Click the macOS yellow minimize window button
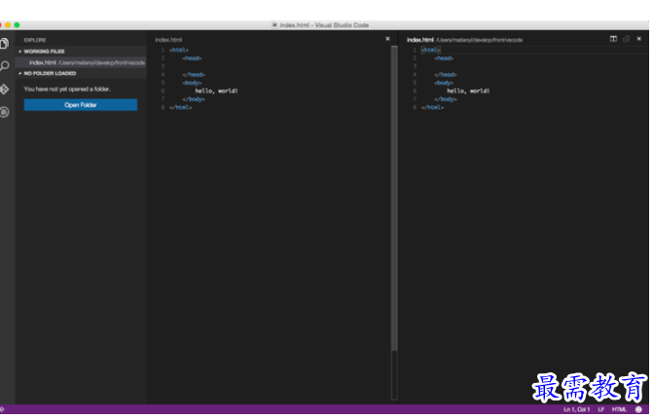 point(8,25)
